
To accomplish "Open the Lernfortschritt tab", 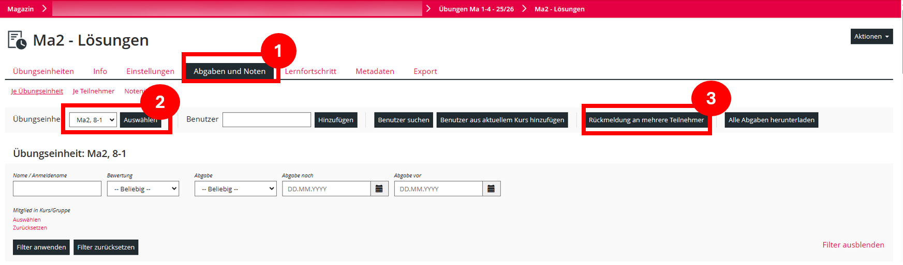I will (x=310, y=71).
